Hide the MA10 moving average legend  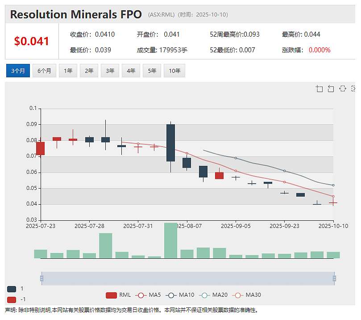(180, 295)
